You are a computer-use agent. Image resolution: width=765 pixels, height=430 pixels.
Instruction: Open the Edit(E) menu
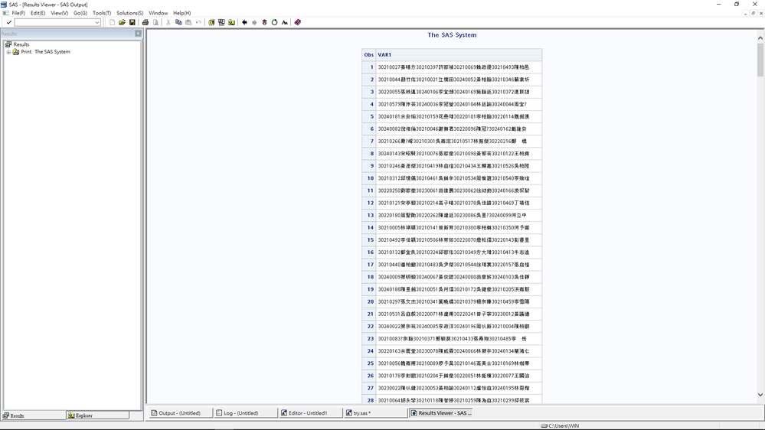(38, 13)
